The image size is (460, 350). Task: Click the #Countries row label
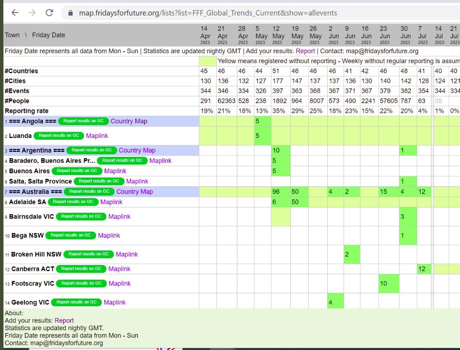point(21,71)
